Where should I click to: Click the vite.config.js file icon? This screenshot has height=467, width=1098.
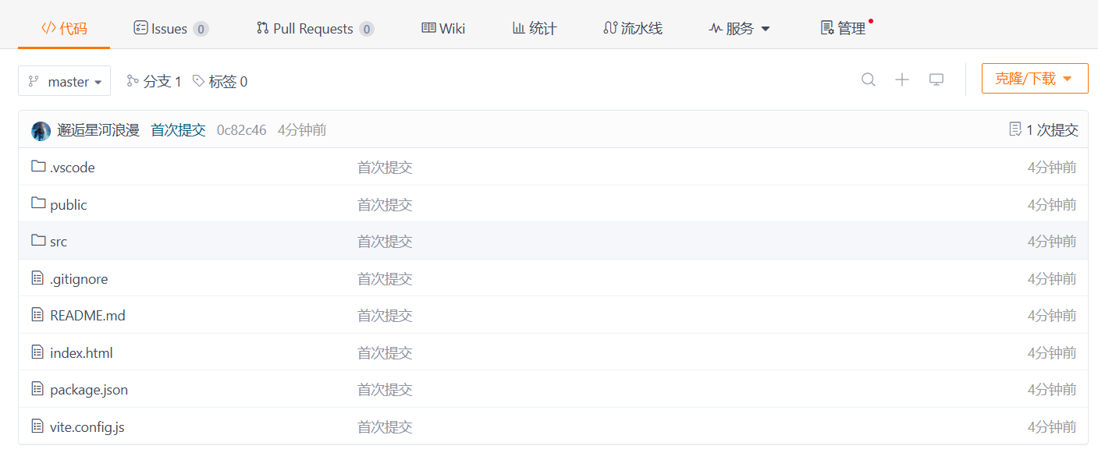(37, 426)
